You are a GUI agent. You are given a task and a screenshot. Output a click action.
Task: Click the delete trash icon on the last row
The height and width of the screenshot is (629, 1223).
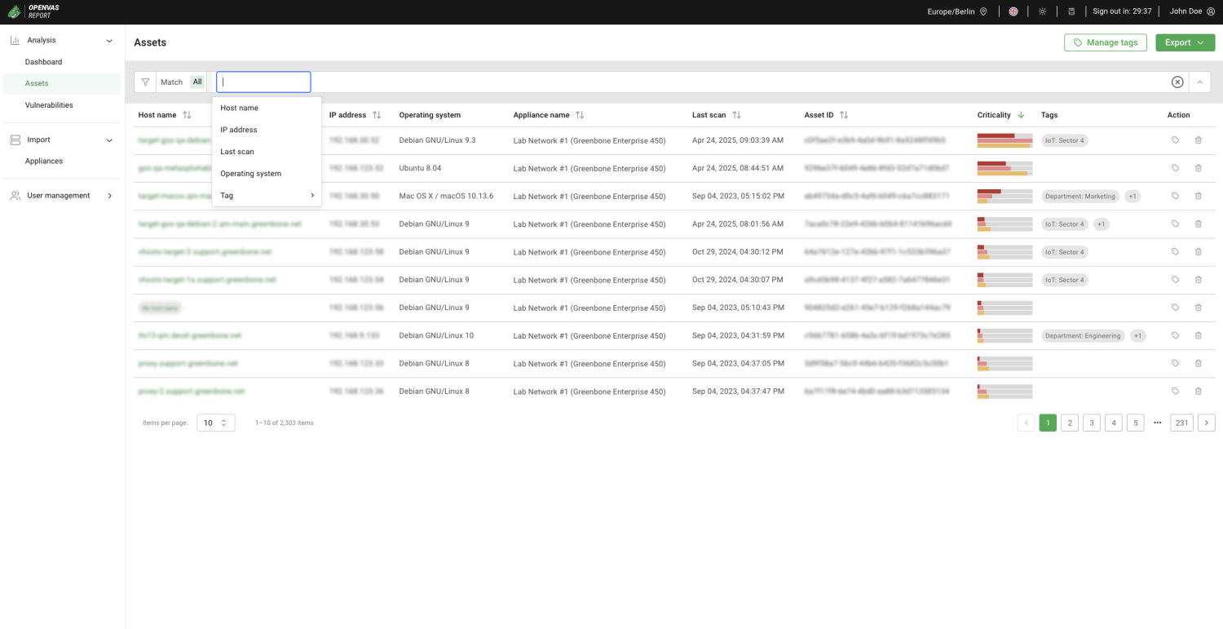[x=1198, y=391]
